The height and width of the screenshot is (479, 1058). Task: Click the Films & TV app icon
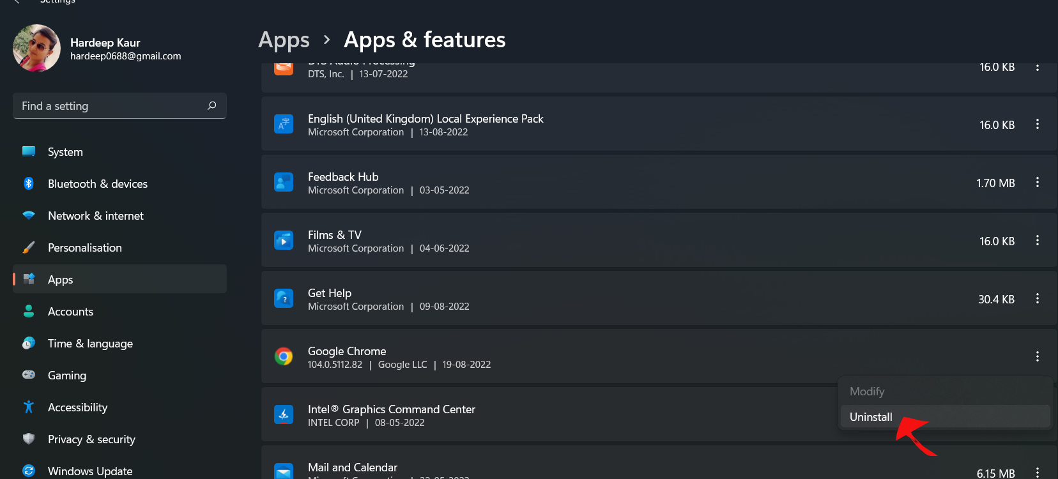coord(284,241)
